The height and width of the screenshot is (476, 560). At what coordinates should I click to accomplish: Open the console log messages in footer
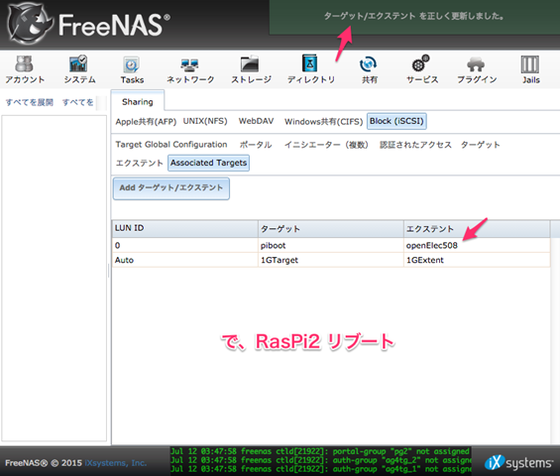pos(320,461)
